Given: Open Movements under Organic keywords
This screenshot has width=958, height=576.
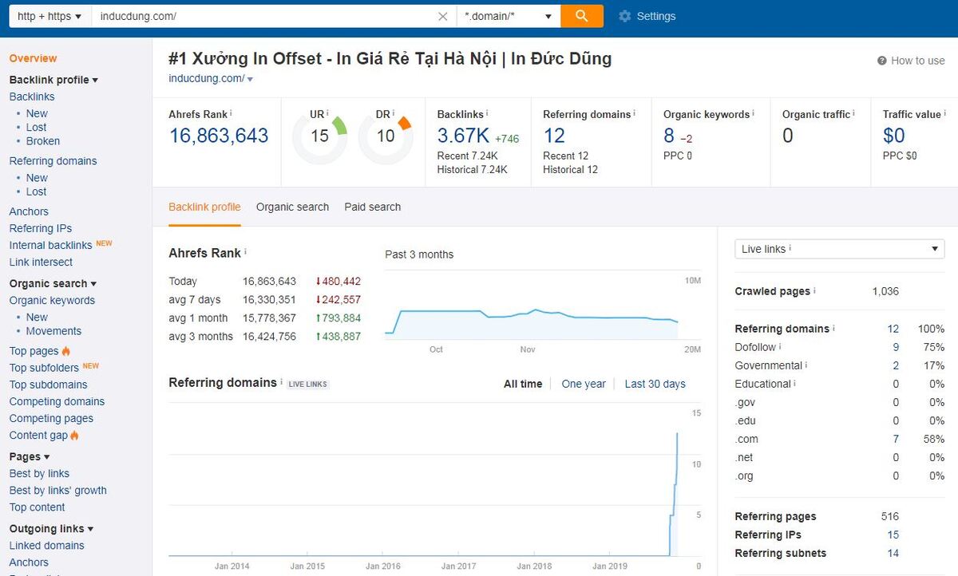Looking at the screenshot, I should tap(53, 331).
